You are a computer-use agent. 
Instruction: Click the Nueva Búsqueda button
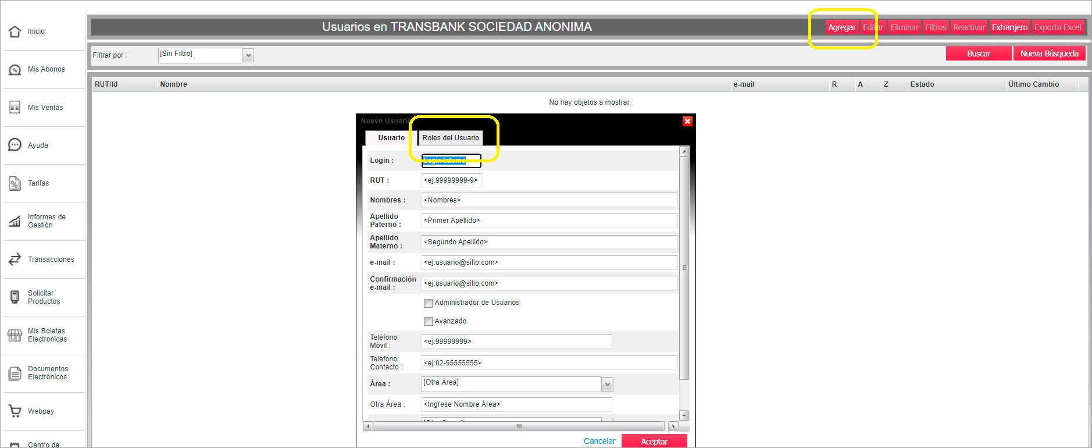pyautogui.click(x=1050, y=54)
